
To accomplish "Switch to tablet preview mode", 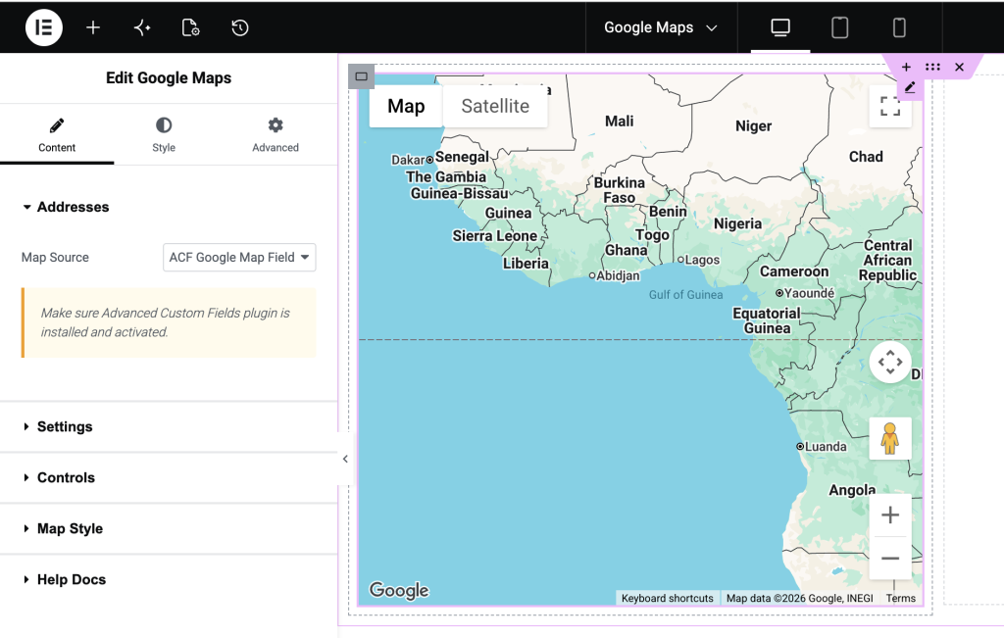I will pos(839,27).
